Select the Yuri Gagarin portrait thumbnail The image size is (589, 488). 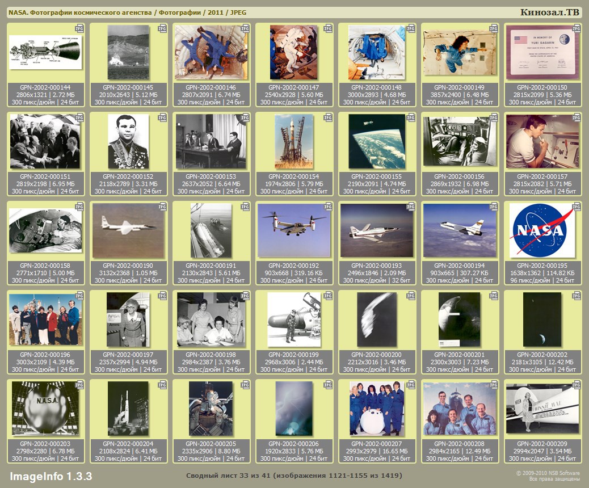click(x=128, y=141)
